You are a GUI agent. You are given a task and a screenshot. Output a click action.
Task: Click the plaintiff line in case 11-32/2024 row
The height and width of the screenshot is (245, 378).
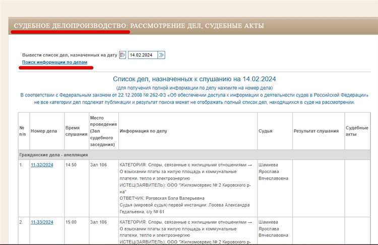point(185,189)
